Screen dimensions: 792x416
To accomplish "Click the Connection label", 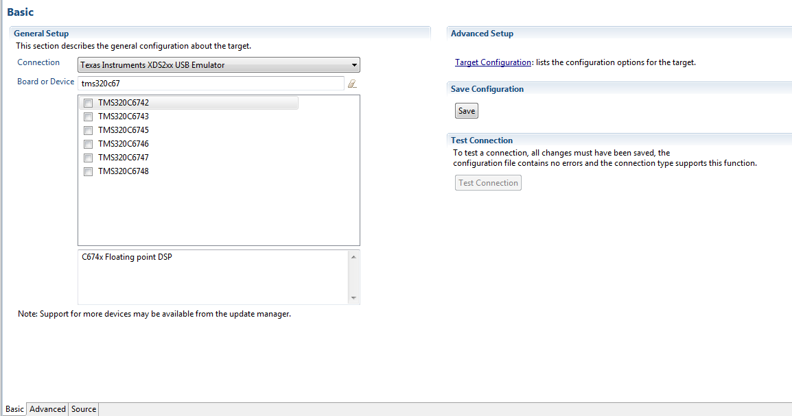I will 38,62.
